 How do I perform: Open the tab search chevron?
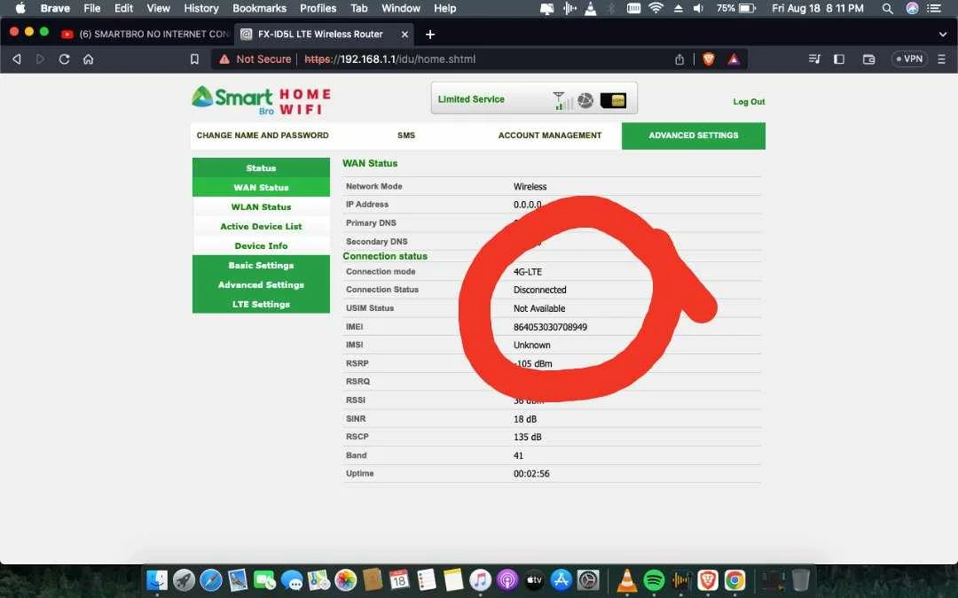[943, 35]
